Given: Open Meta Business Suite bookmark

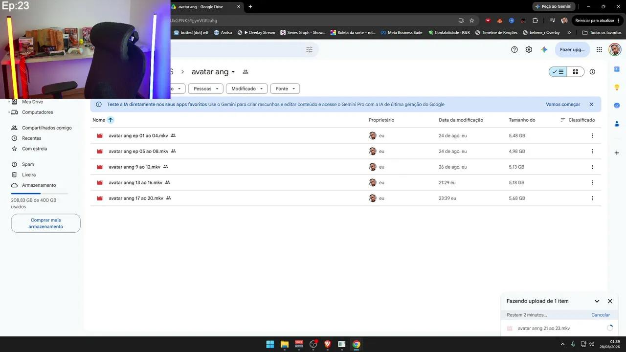Looking at the screenshot, I should (x=402, y=33).
